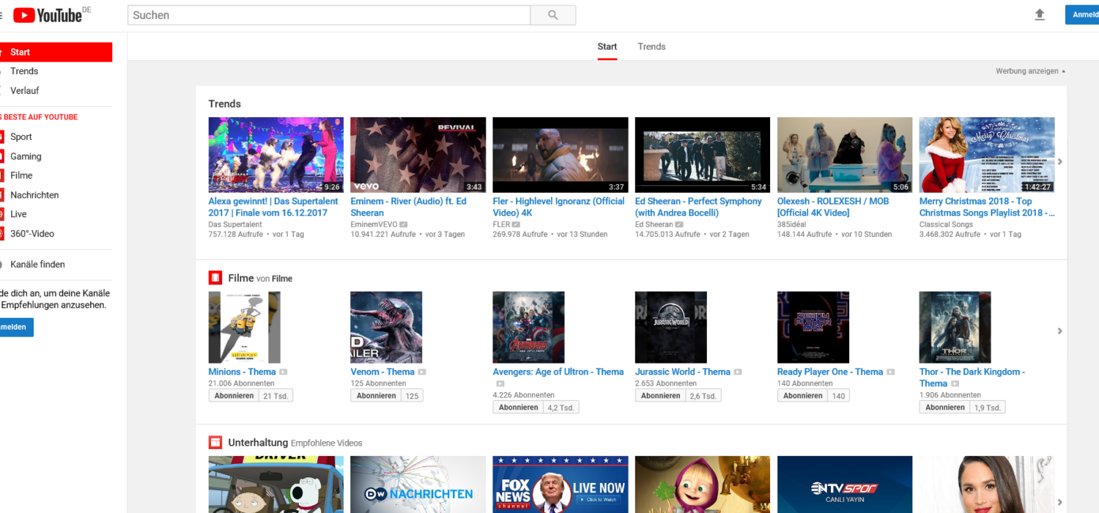Screen dimensions: 1099x513
Task: Open the Gaming category in sidebar
Action: [26, 156]
